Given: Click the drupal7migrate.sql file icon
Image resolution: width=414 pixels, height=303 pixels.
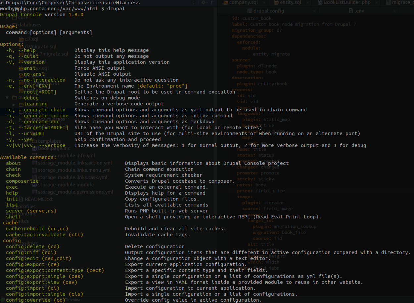Looking at the screenshot, I should [22, 54].
